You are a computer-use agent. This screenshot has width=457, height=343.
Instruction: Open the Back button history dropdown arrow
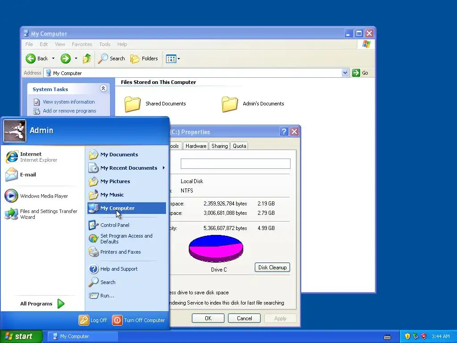coord(54,59)
